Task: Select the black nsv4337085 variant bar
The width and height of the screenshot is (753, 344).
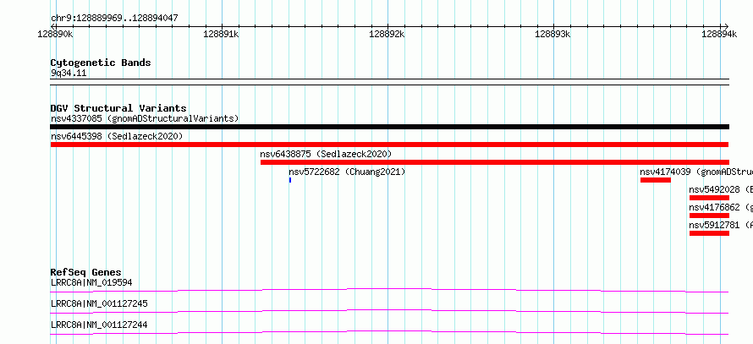Action: click(389, 127)
